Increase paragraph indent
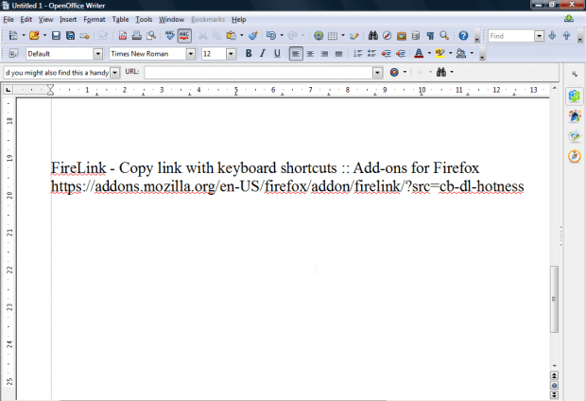 coord(401,54)
